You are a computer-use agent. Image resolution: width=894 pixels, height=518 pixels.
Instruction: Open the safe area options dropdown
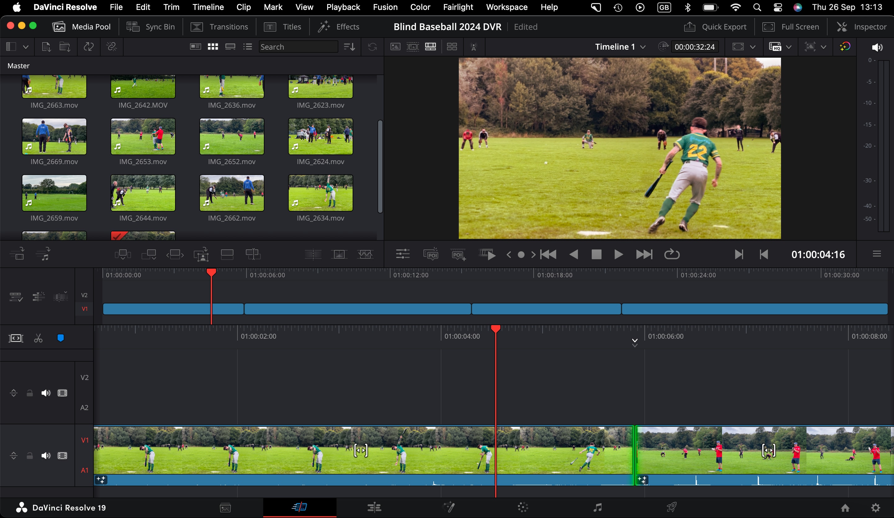(x=753, y=47)
